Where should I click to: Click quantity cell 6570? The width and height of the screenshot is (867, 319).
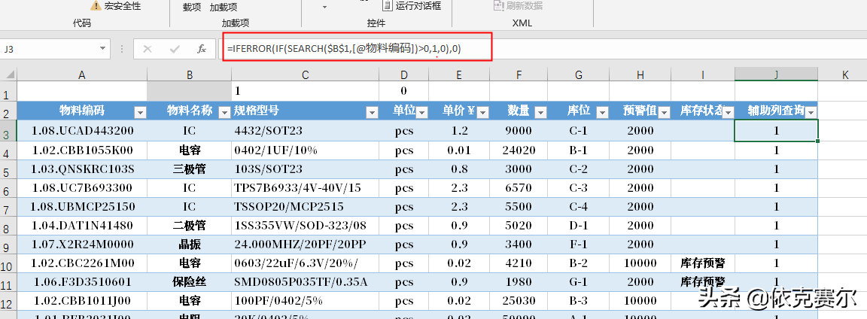(518, 187)
